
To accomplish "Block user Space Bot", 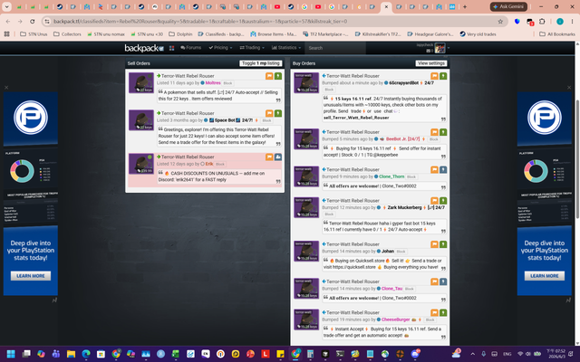I will click(266, 120).
